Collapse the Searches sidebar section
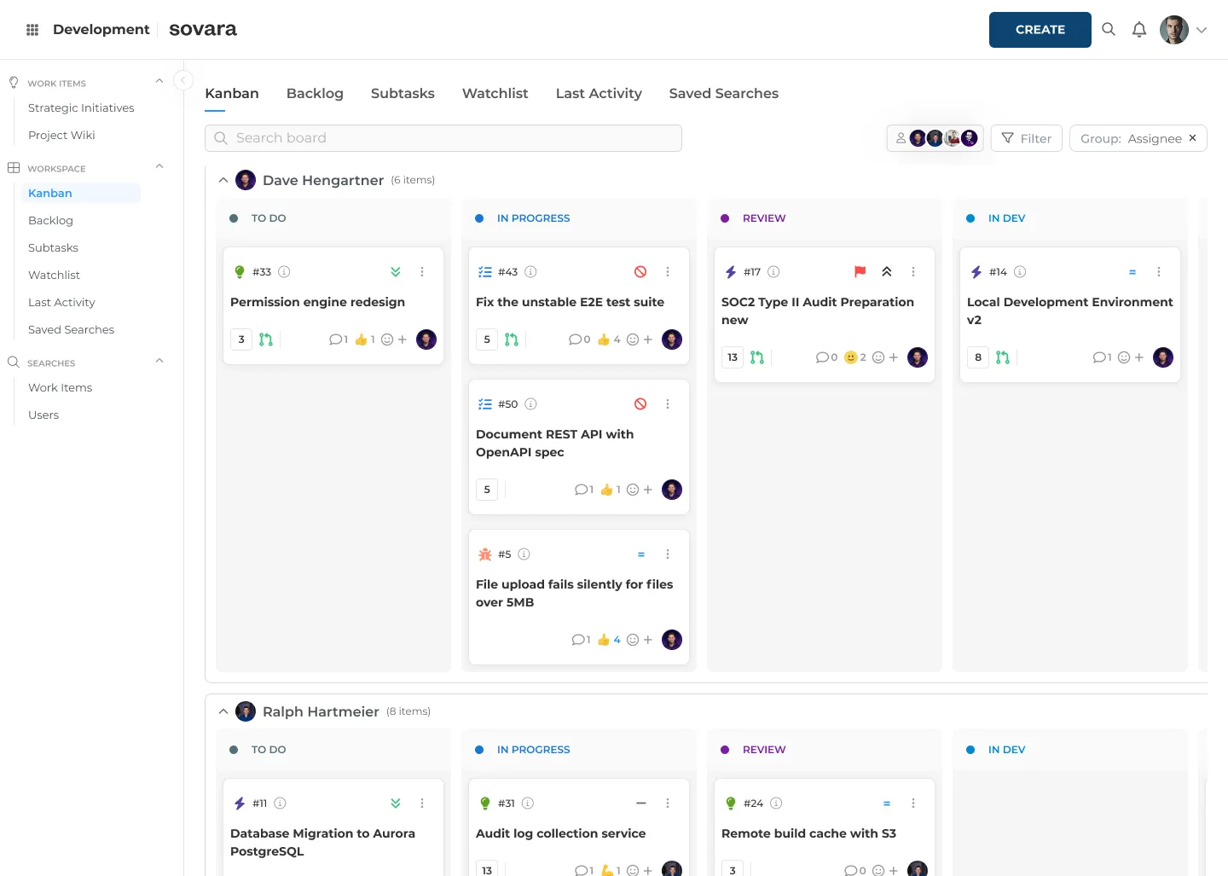 159,362
